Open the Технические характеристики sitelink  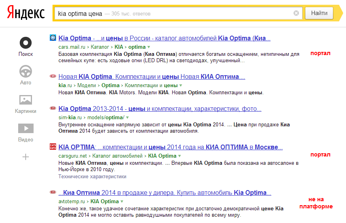tap(92, 177)
